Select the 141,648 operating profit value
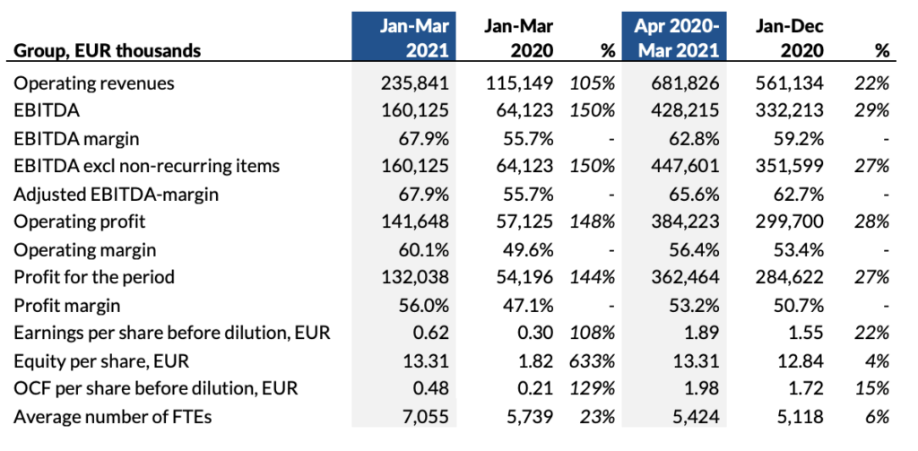This screenshot has height=451, width=918. pyautogui.click(x=416, y=221)
